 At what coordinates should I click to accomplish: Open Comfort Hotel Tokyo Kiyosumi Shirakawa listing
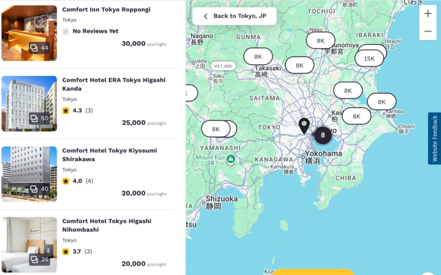(x=110, y=155)
